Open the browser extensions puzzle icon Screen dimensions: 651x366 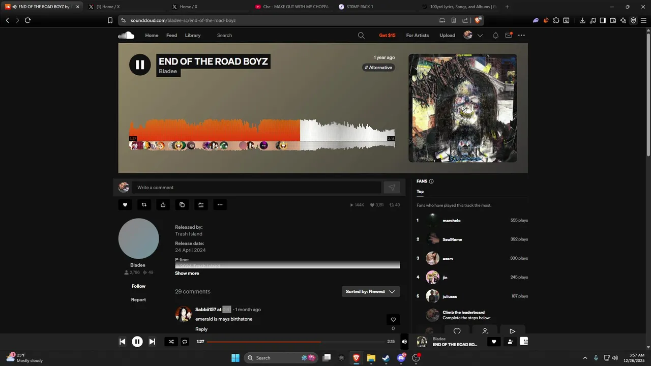click(556, 20)
